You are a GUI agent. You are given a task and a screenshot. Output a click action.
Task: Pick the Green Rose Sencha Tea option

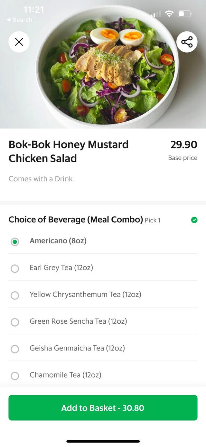tap(15, 322)
